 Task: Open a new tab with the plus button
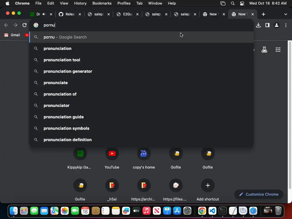[x=263, y=14]
